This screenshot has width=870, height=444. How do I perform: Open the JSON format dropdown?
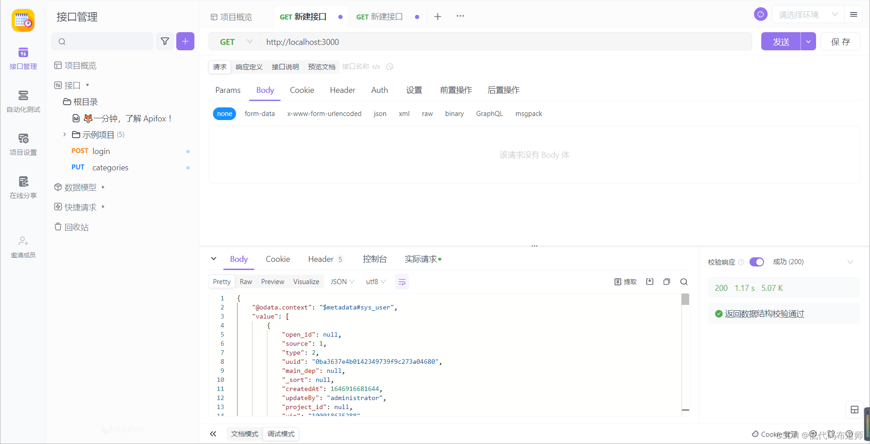coord(342,282)
